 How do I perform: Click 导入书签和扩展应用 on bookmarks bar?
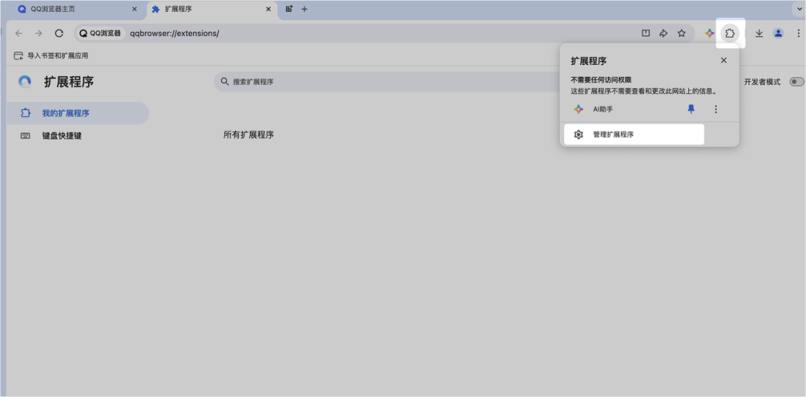pyautogui.click(x=51, y=55)
